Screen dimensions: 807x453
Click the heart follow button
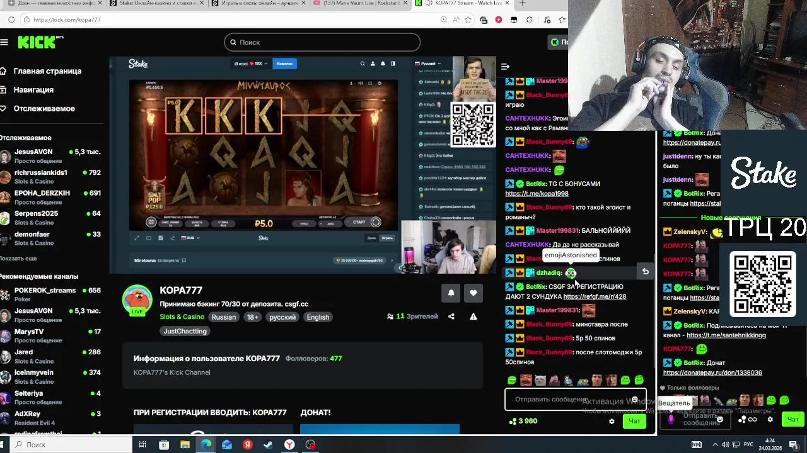tap(473, 293)
